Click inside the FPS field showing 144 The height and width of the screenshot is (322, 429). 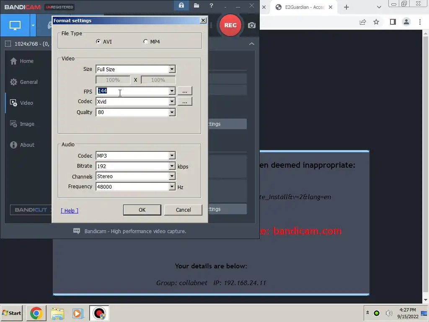pos(133,91)
